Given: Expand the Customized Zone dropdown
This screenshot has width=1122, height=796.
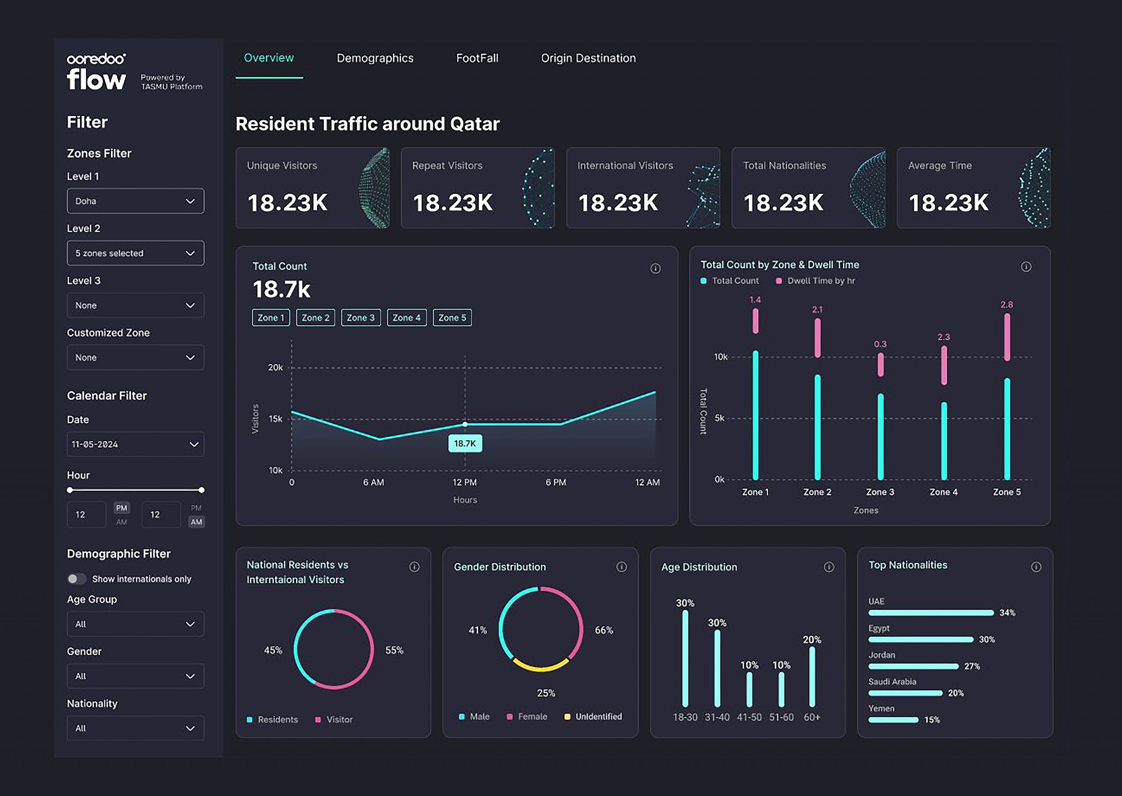Looking at the screenshot, I should tap(135, 357).
